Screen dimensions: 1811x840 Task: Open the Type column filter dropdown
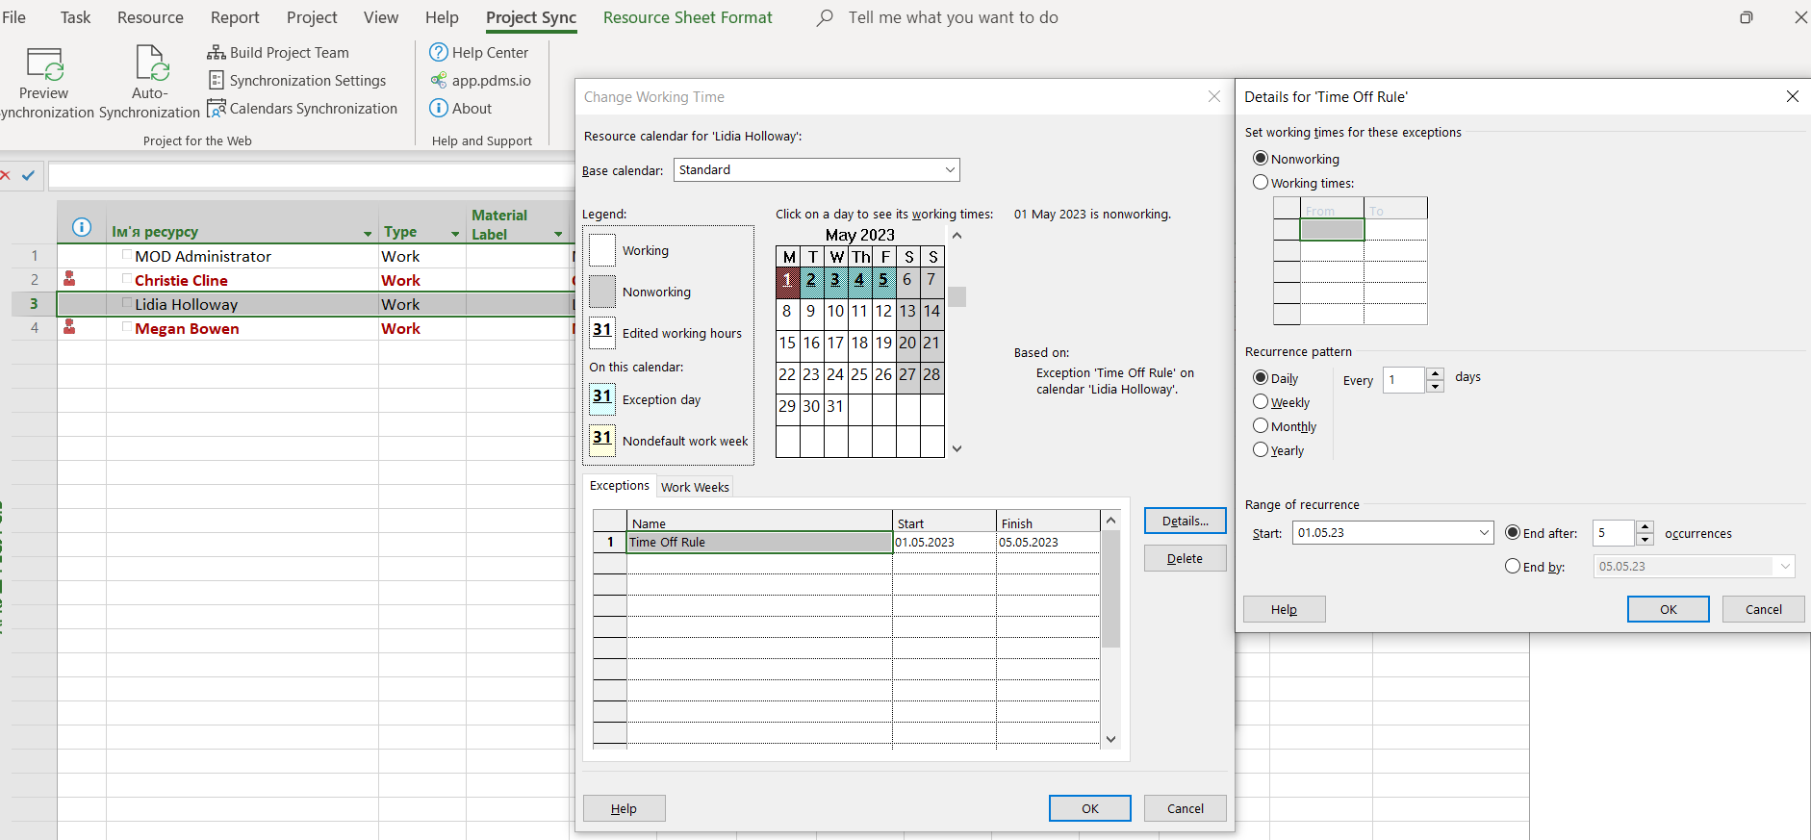[455, 234]
